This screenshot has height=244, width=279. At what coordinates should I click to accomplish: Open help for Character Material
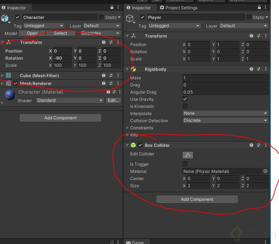tap(108, 92)
